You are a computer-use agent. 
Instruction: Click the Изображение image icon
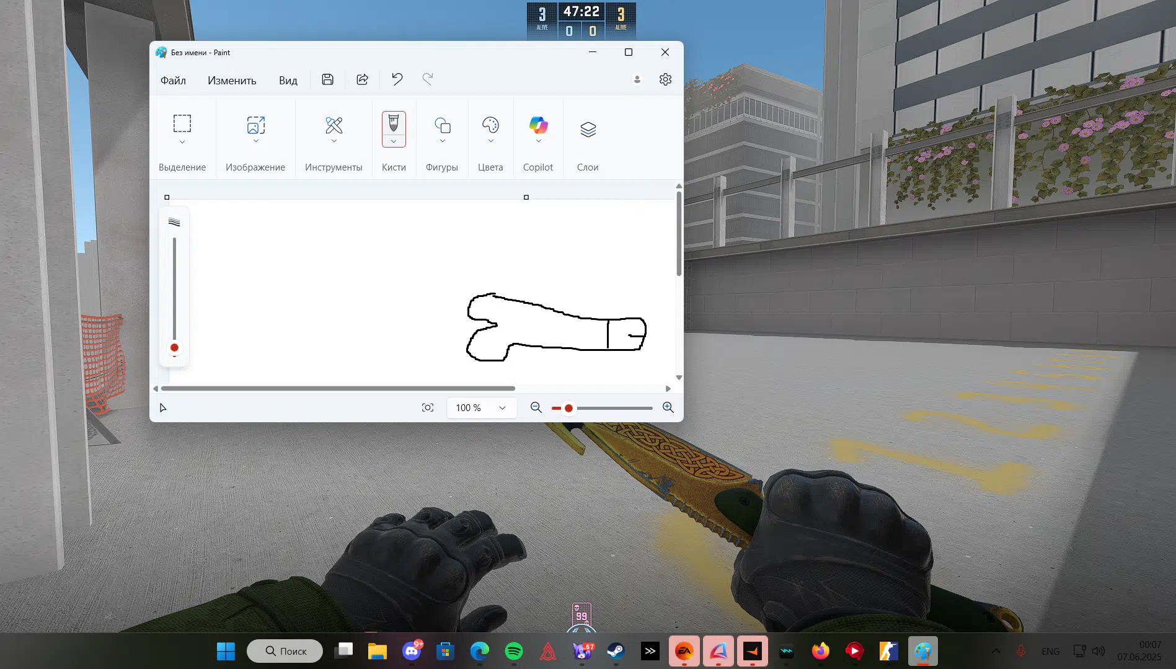point(256,125)
